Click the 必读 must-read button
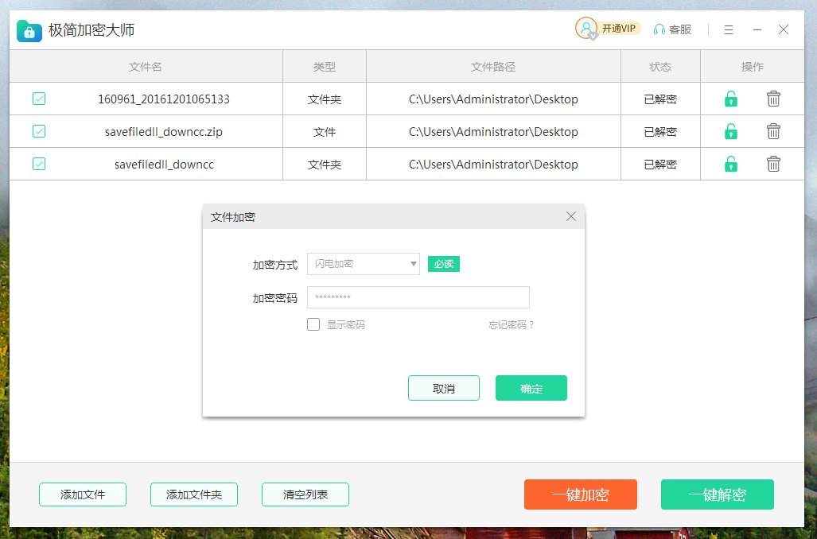Image resolution: width=817 pixels, height=539 pixels. point(443,264)
